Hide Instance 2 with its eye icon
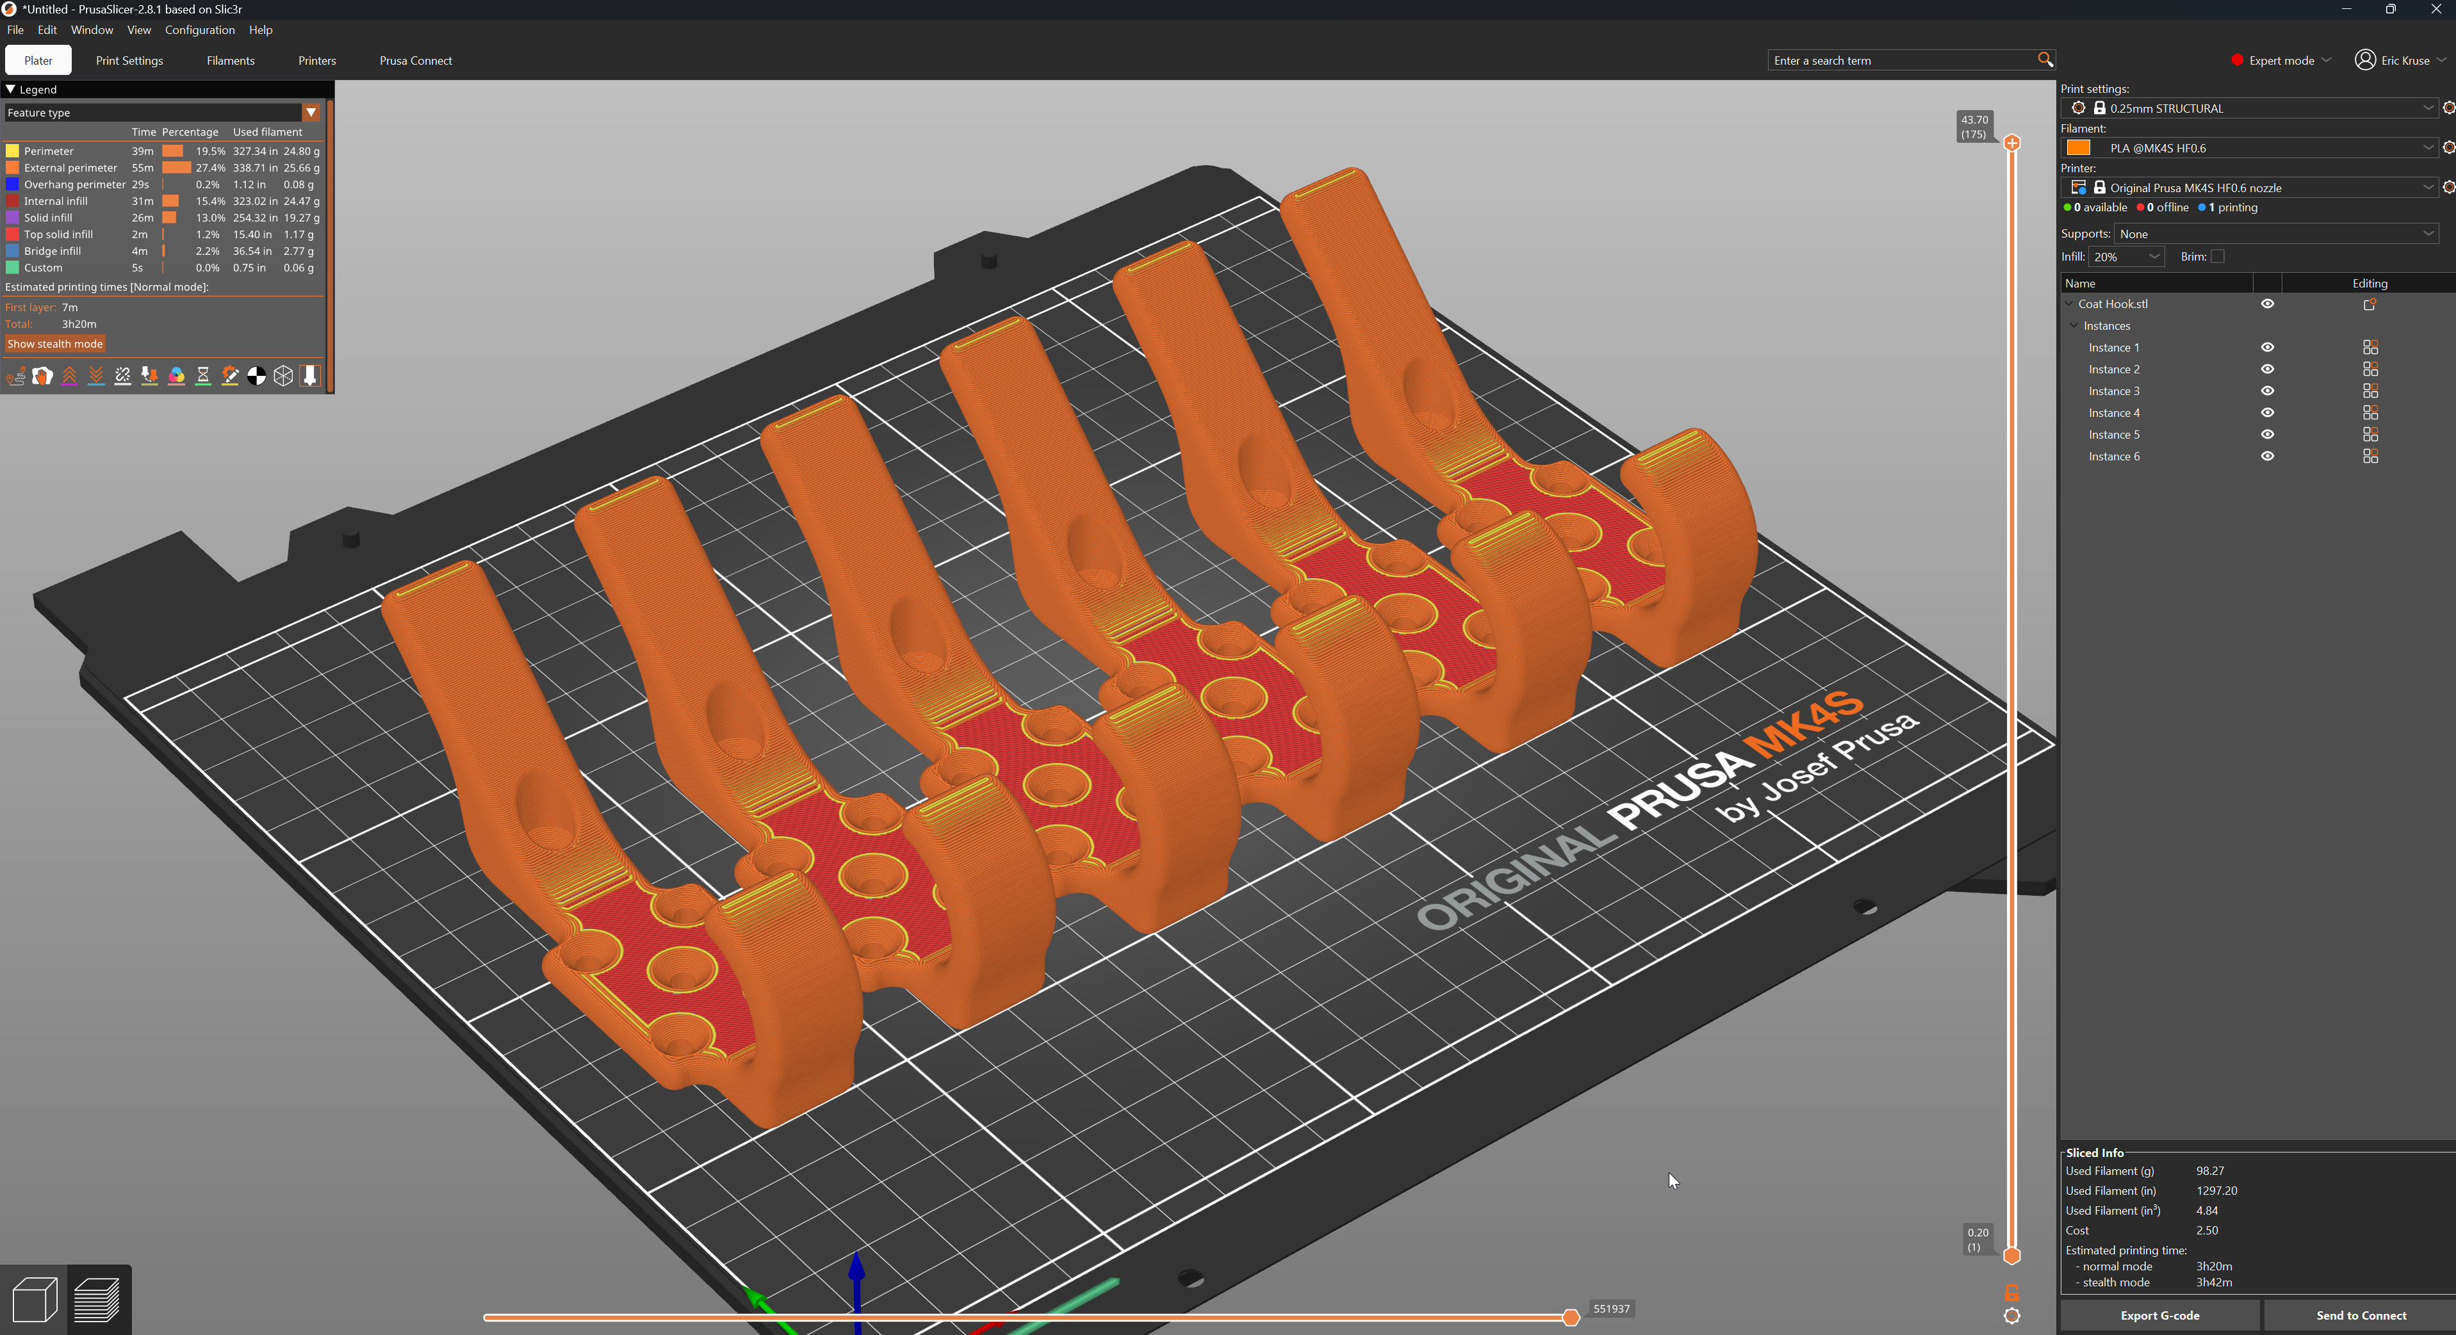The width and height of the screenshot is (2456, 1335). point(2267,369)
